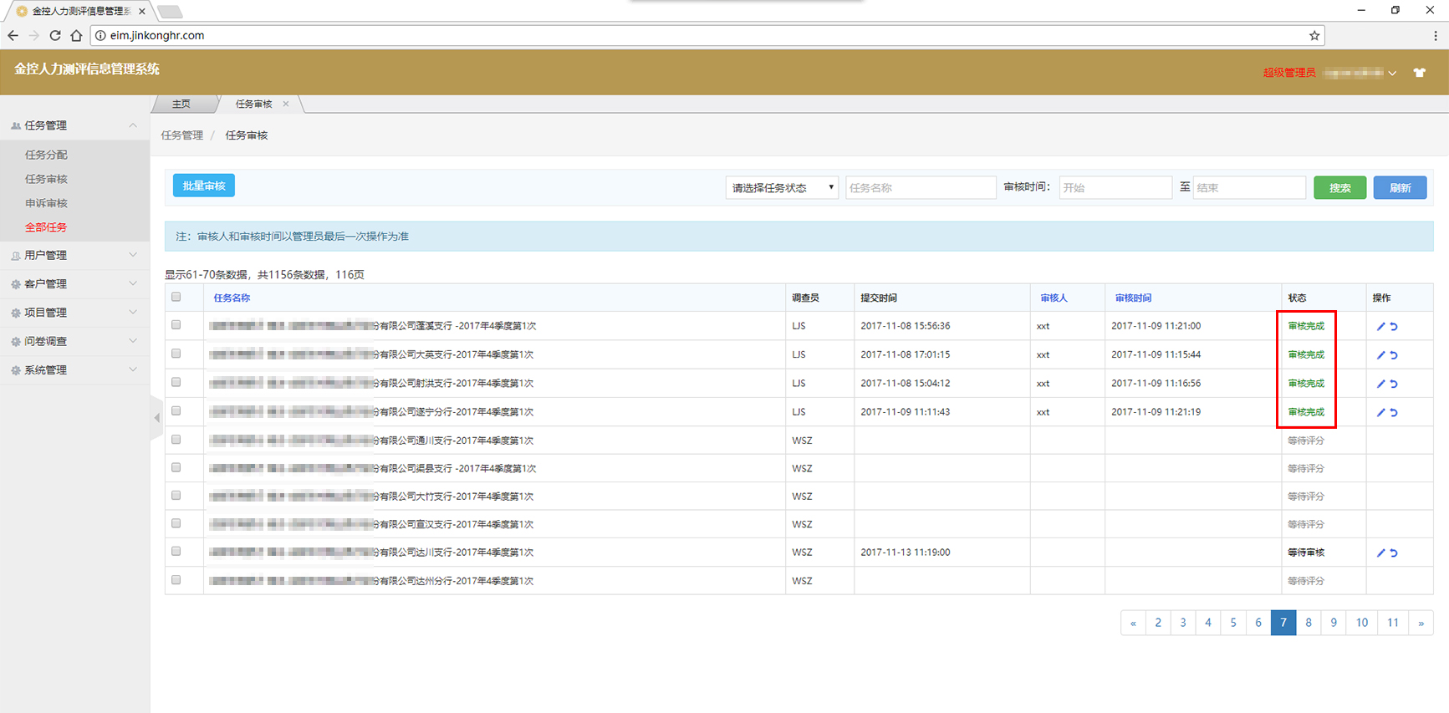The height and width of the screenshot is (713, 1449).
Task: Switch to the 主页 tab
Action: 181,104
